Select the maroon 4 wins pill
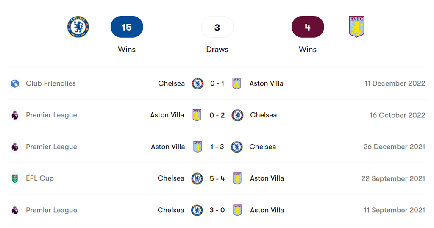The image size is (434, 228). point(308,27)
